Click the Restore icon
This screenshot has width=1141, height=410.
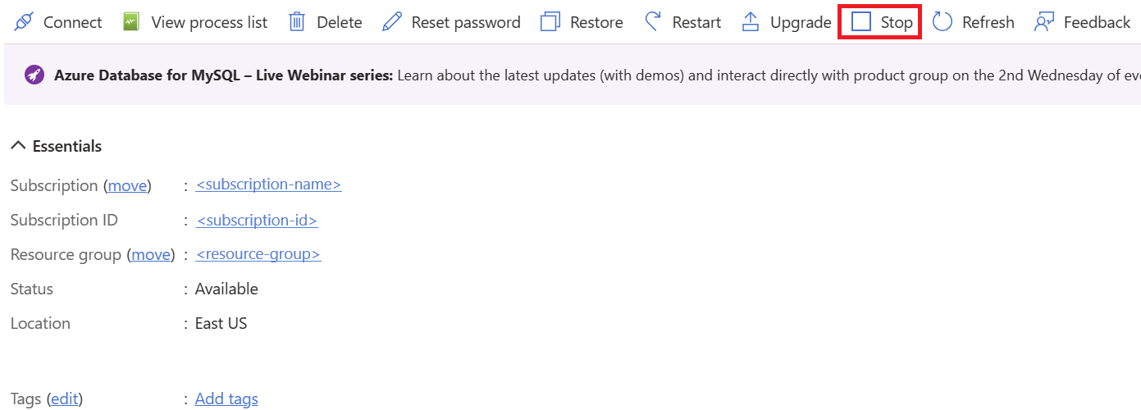(x=550, y=22)
